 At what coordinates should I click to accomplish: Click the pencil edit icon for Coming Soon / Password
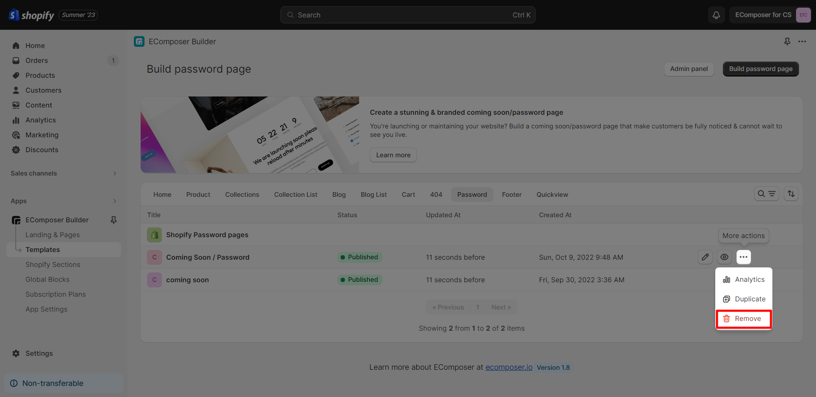pyautogui.click(x=705, y=257)
